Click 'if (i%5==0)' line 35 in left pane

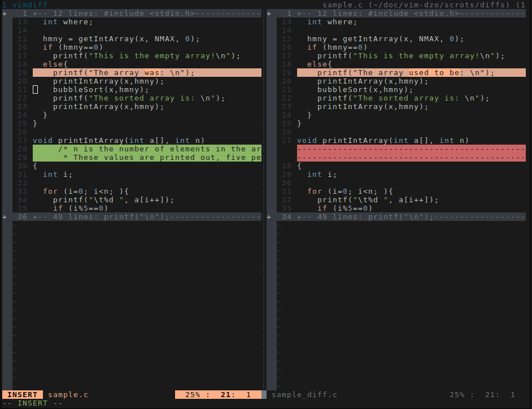point(80,208)
